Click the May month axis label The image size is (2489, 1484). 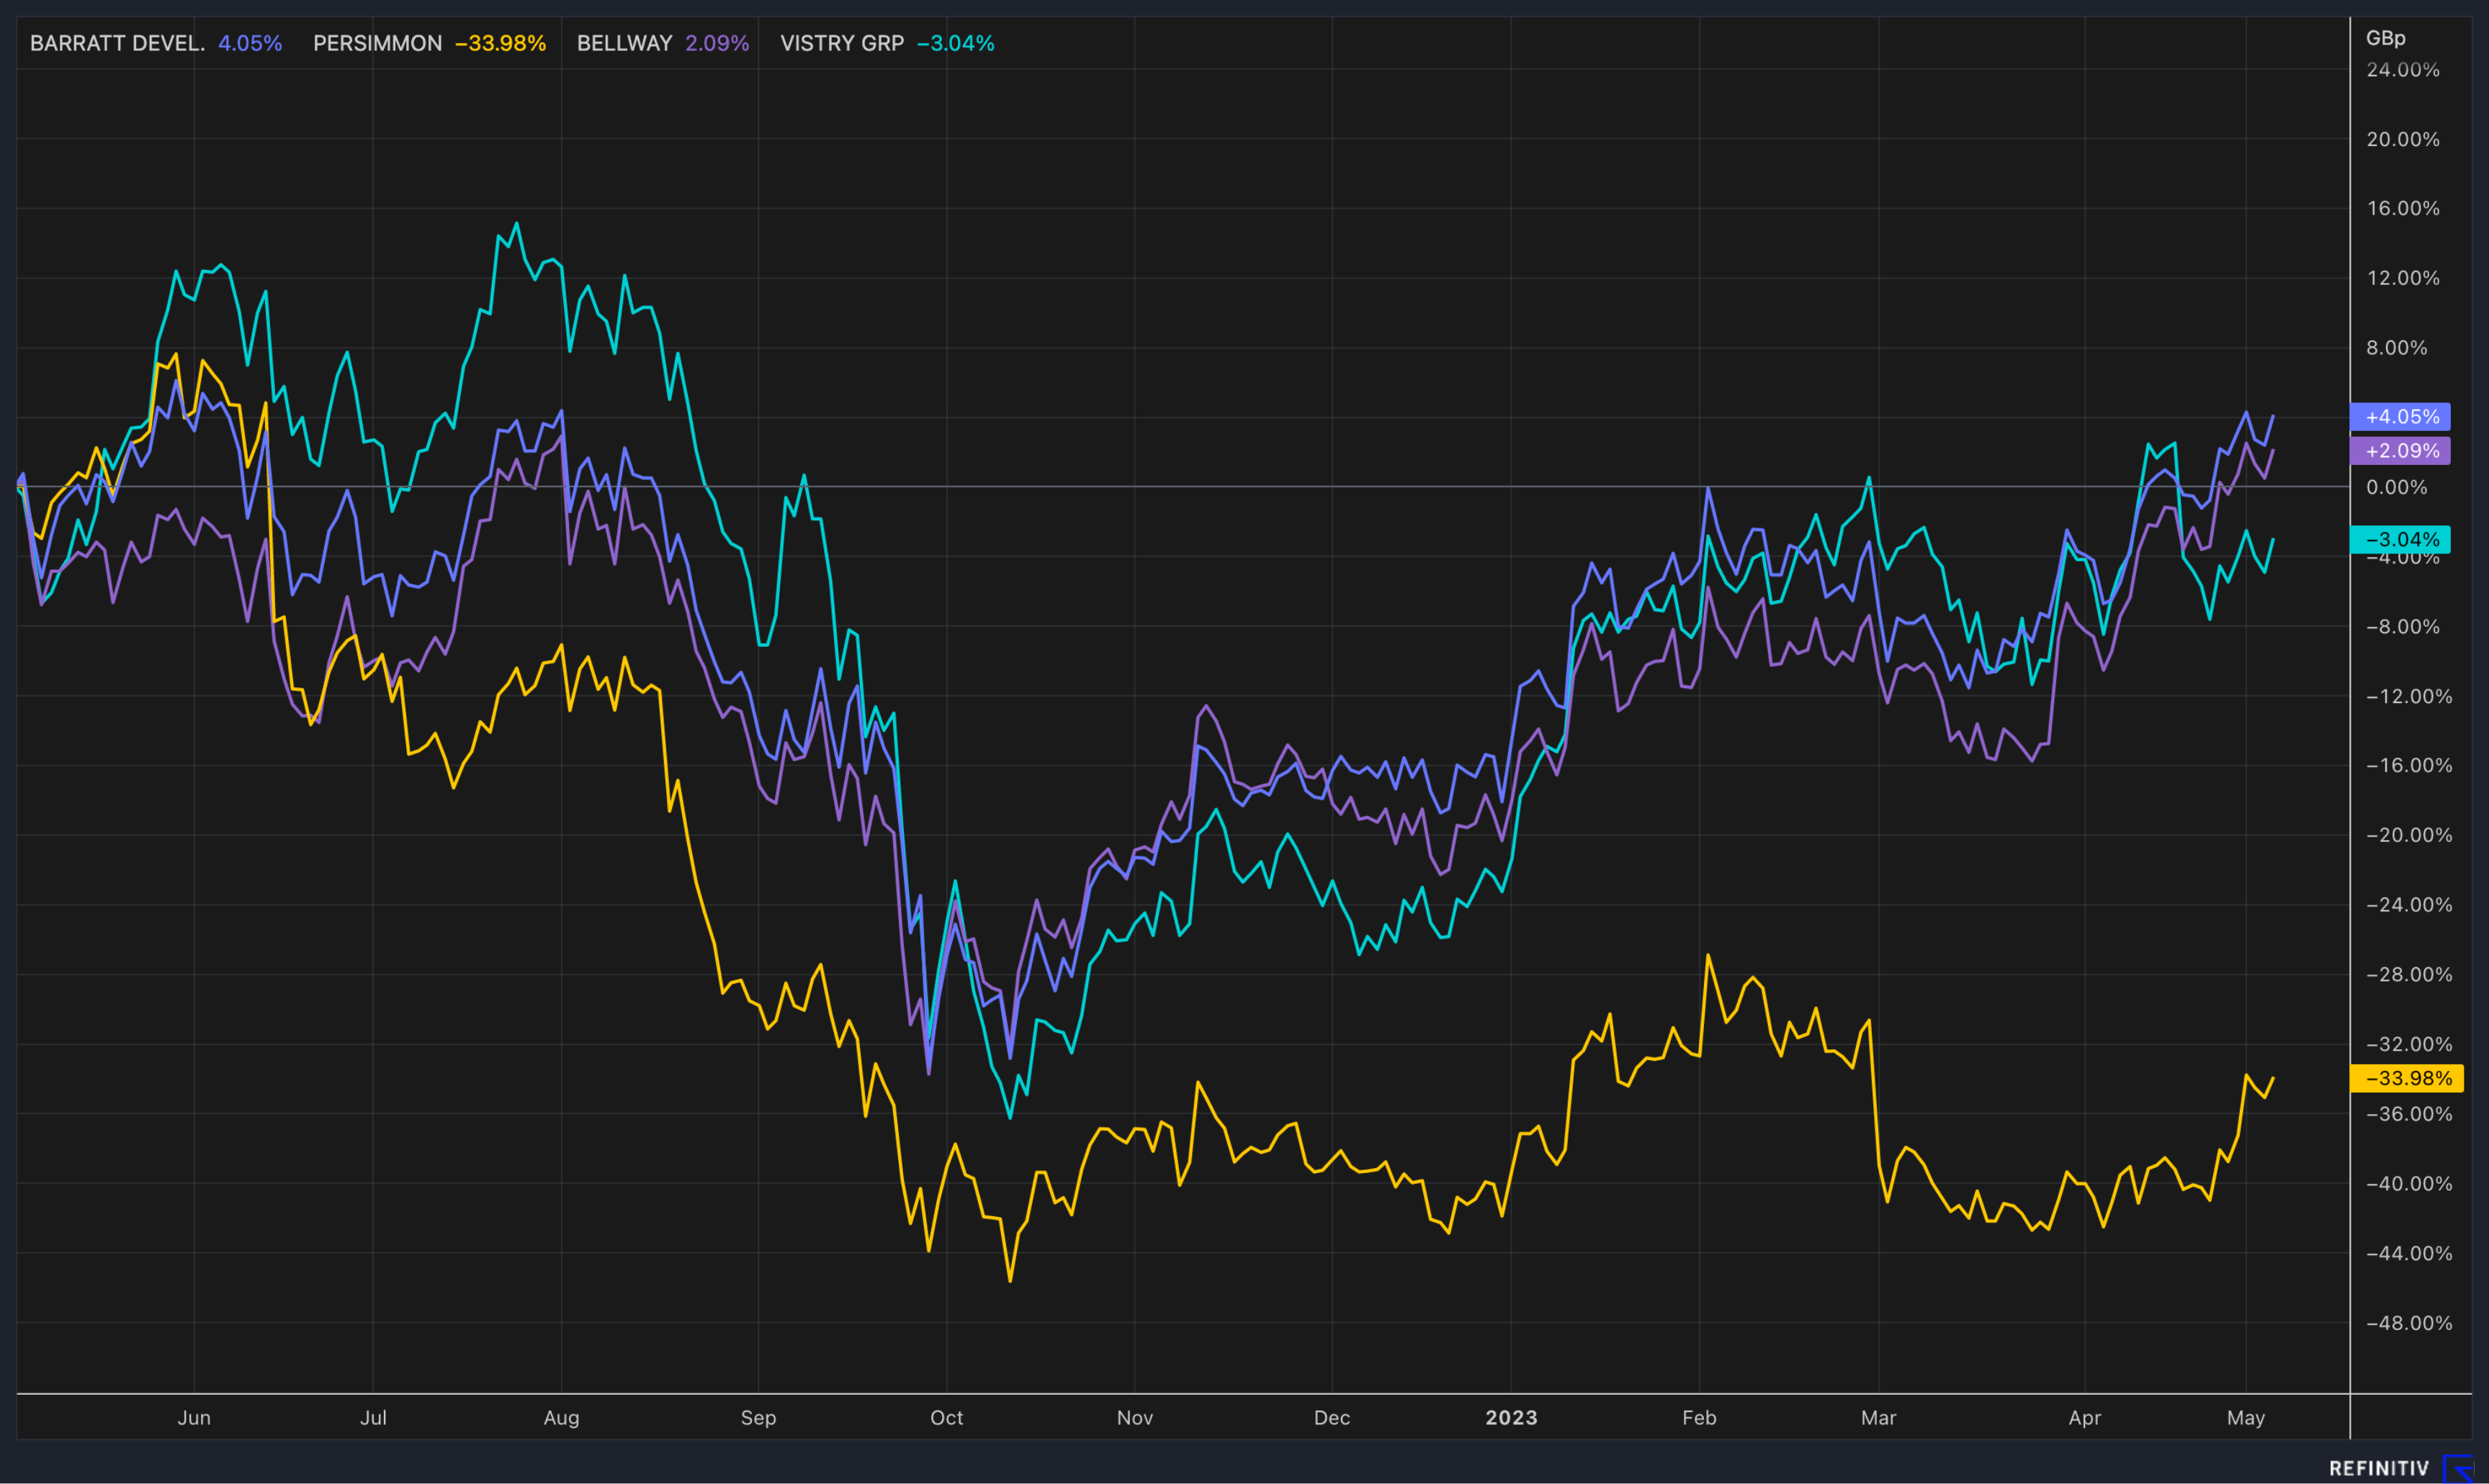coord(2246,1417)
